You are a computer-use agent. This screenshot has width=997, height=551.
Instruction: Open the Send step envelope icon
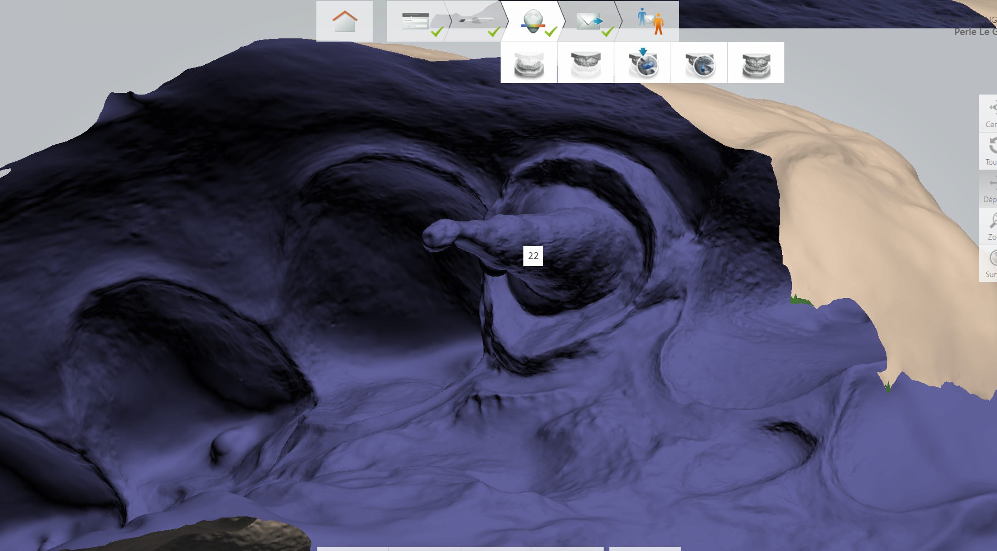click(x=589, y=21)
